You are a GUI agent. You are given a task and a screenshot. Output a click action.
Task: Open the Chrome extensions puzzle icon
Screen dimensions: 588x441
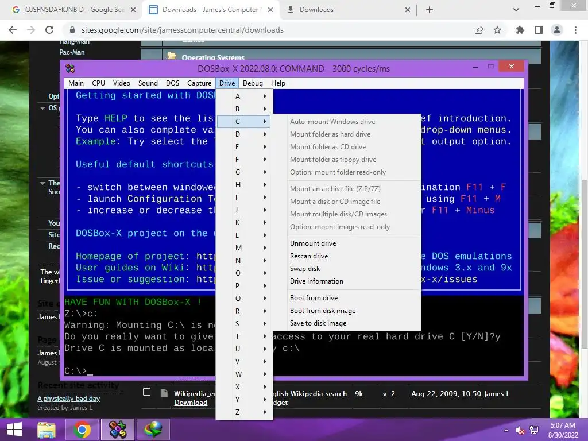click(520, 30)
